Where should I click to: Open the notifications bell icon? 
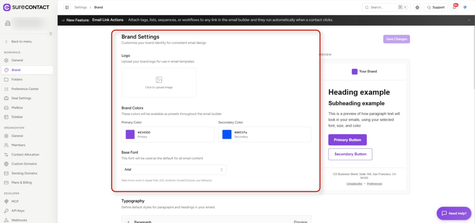coord(454,8)
